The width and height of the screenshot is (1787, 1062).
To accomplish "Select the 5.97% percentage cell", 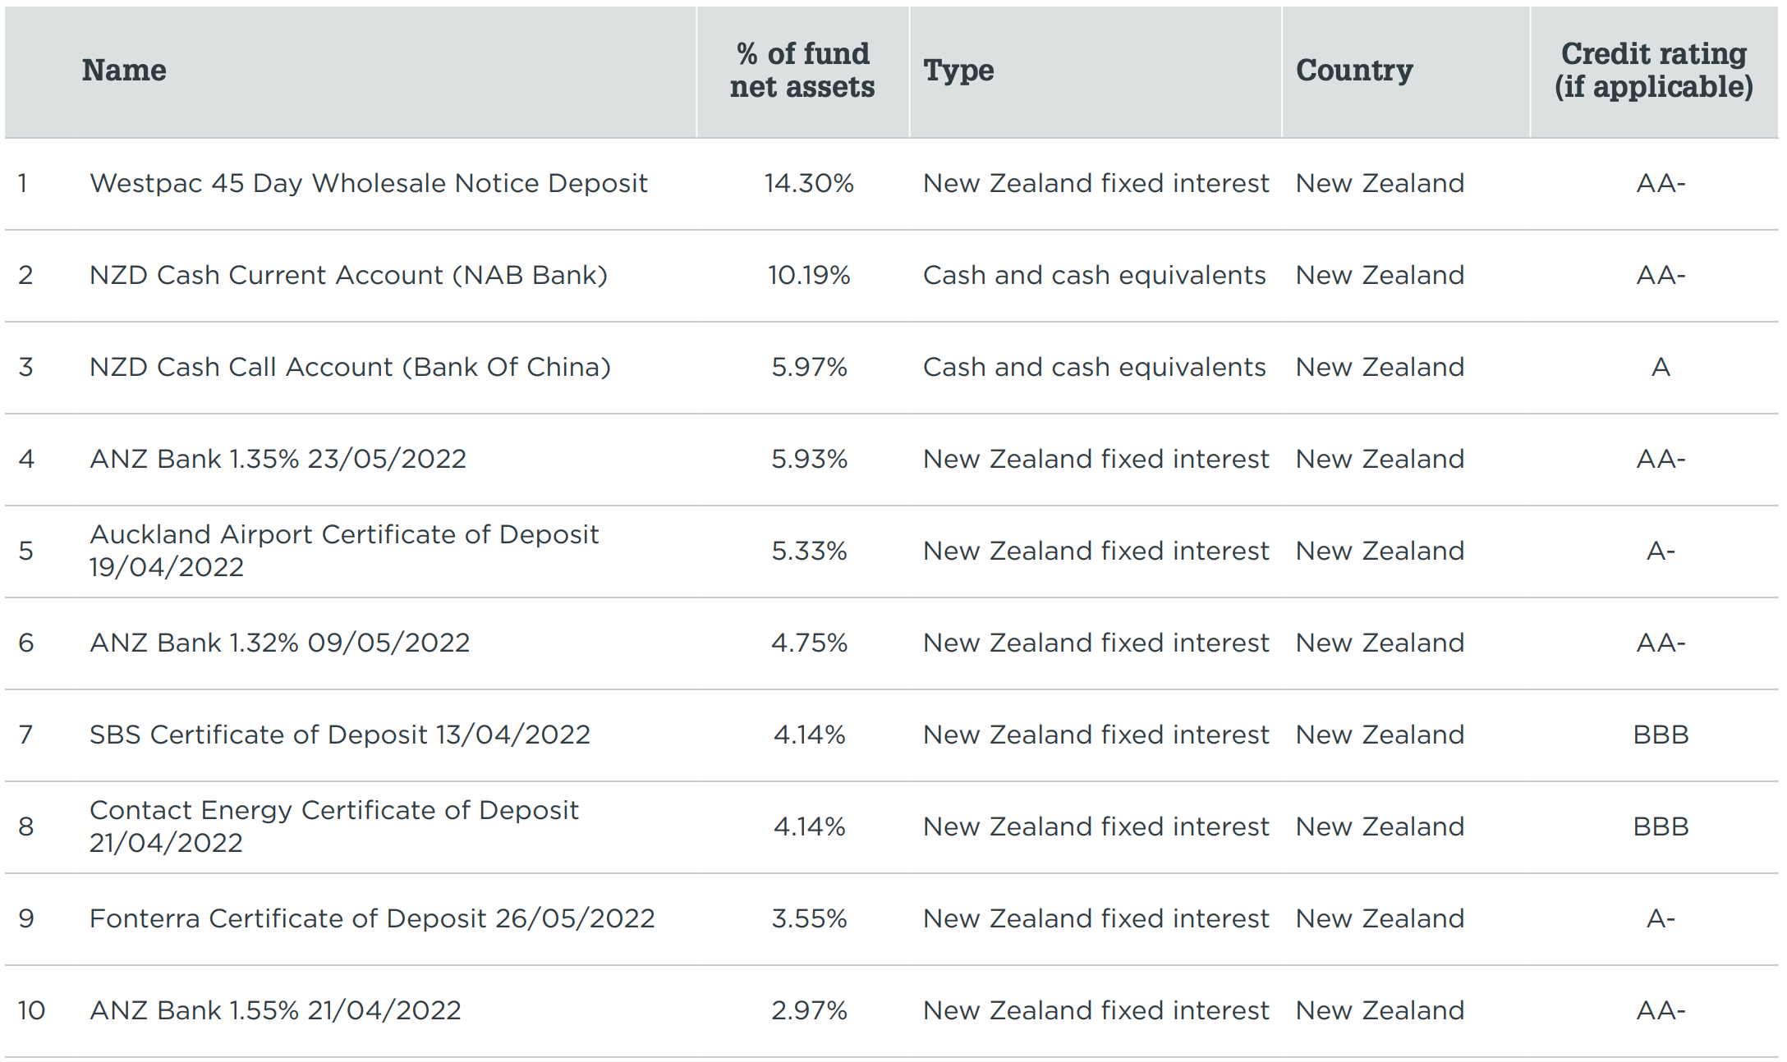I will click(809, 367).
